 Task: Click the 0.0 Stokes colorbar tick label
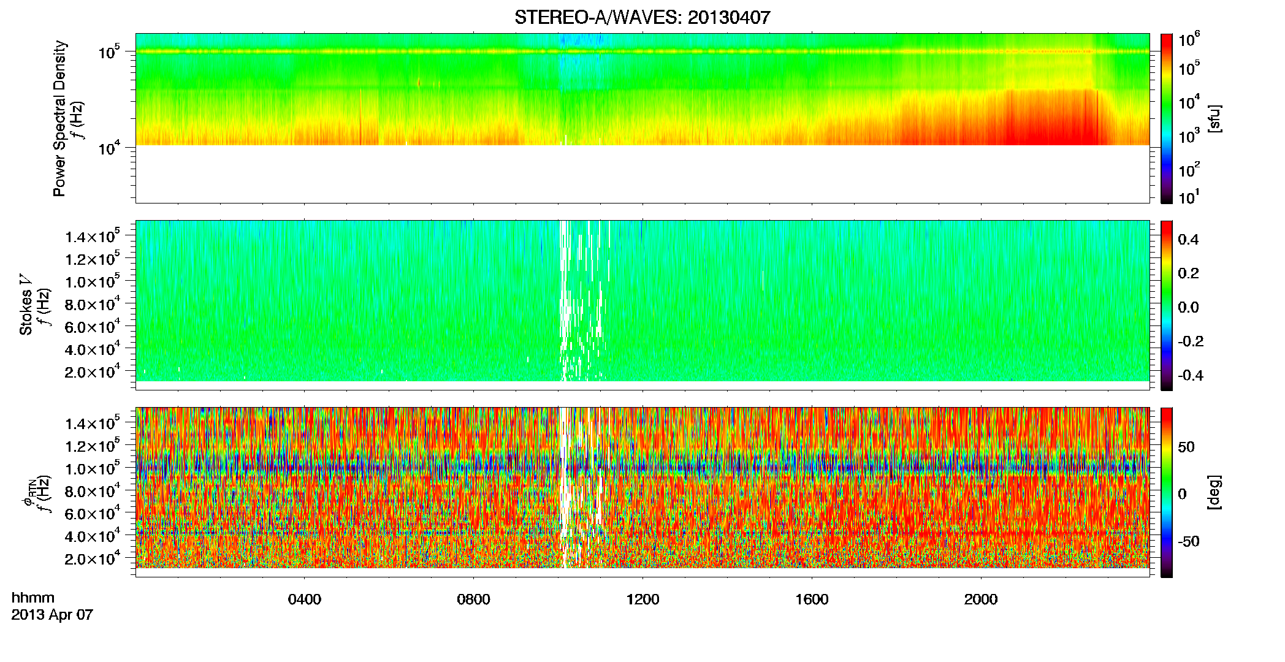tap(1188, 308)
